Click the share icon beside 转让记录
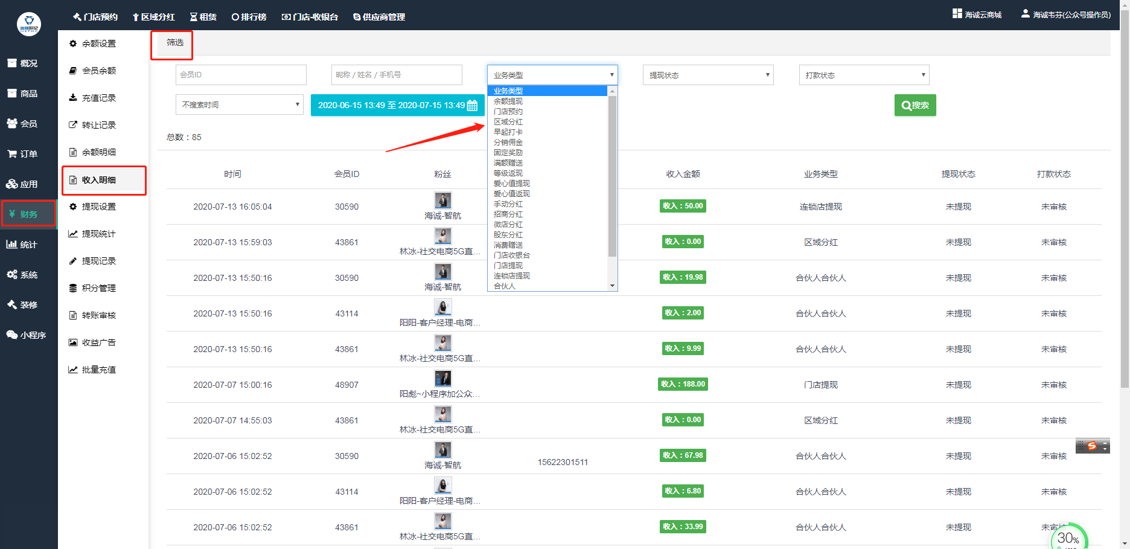The image size is (1130, 549). tap(73, 125)
